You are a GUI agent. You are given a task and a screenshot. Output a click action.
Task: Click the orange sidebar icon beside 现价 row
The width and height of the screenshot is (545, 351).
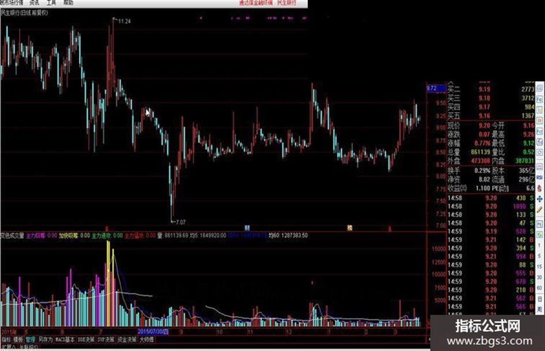click(x=539, y=120)
